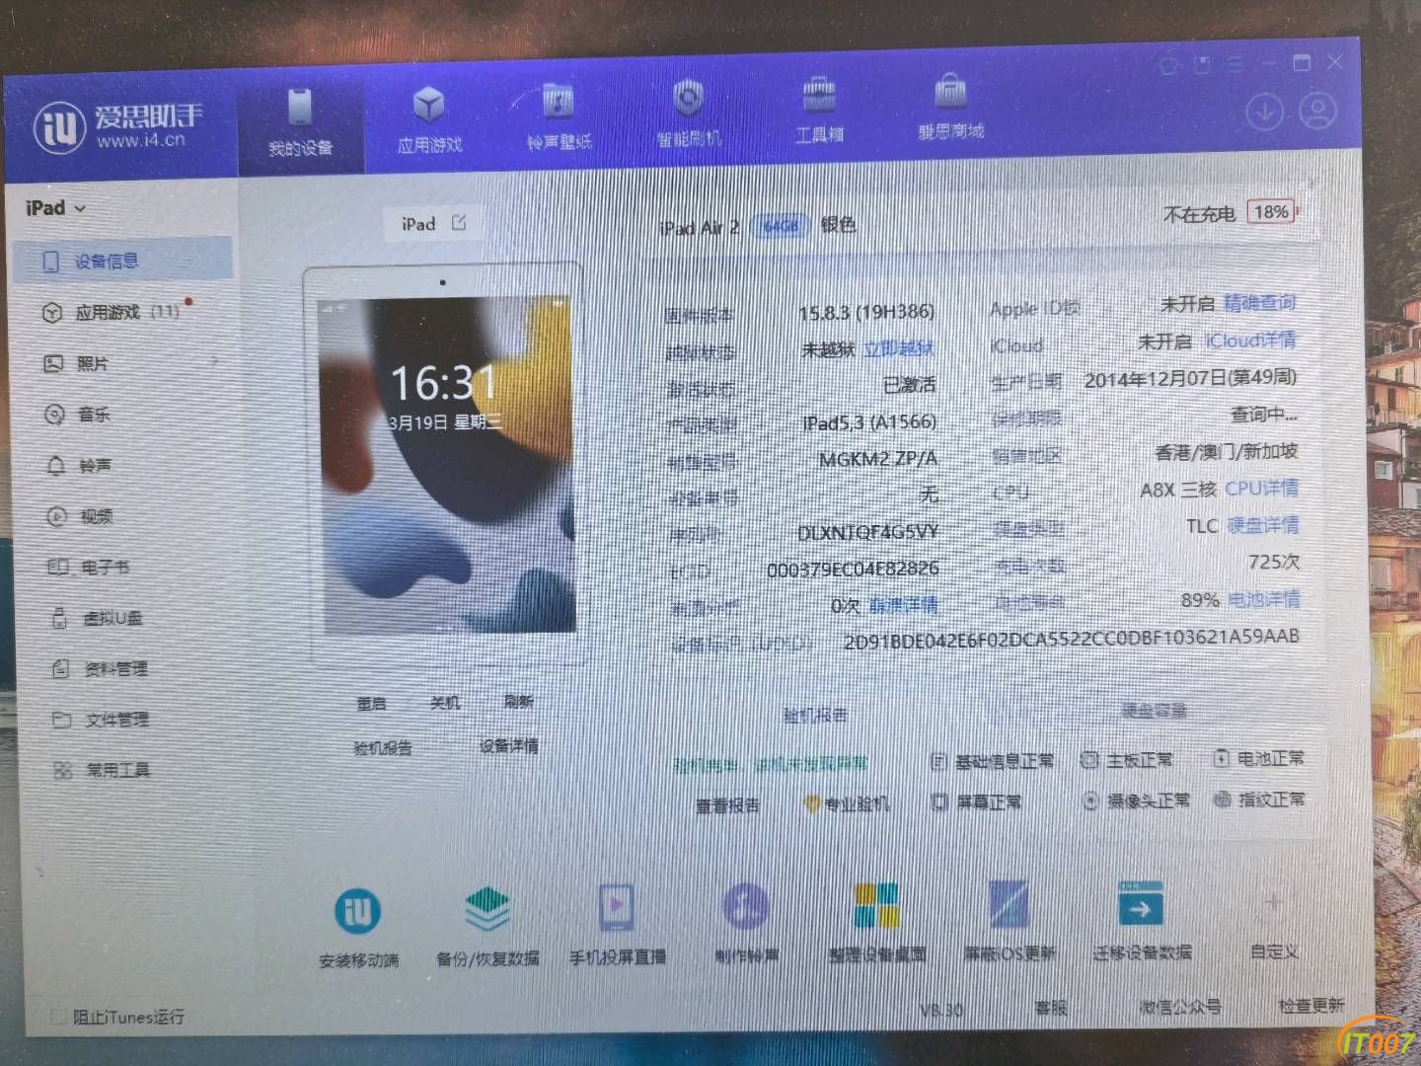The image size is (1421, 1066).
Task: Click 检查更新 in the footer
Action: (1311, 1005)
